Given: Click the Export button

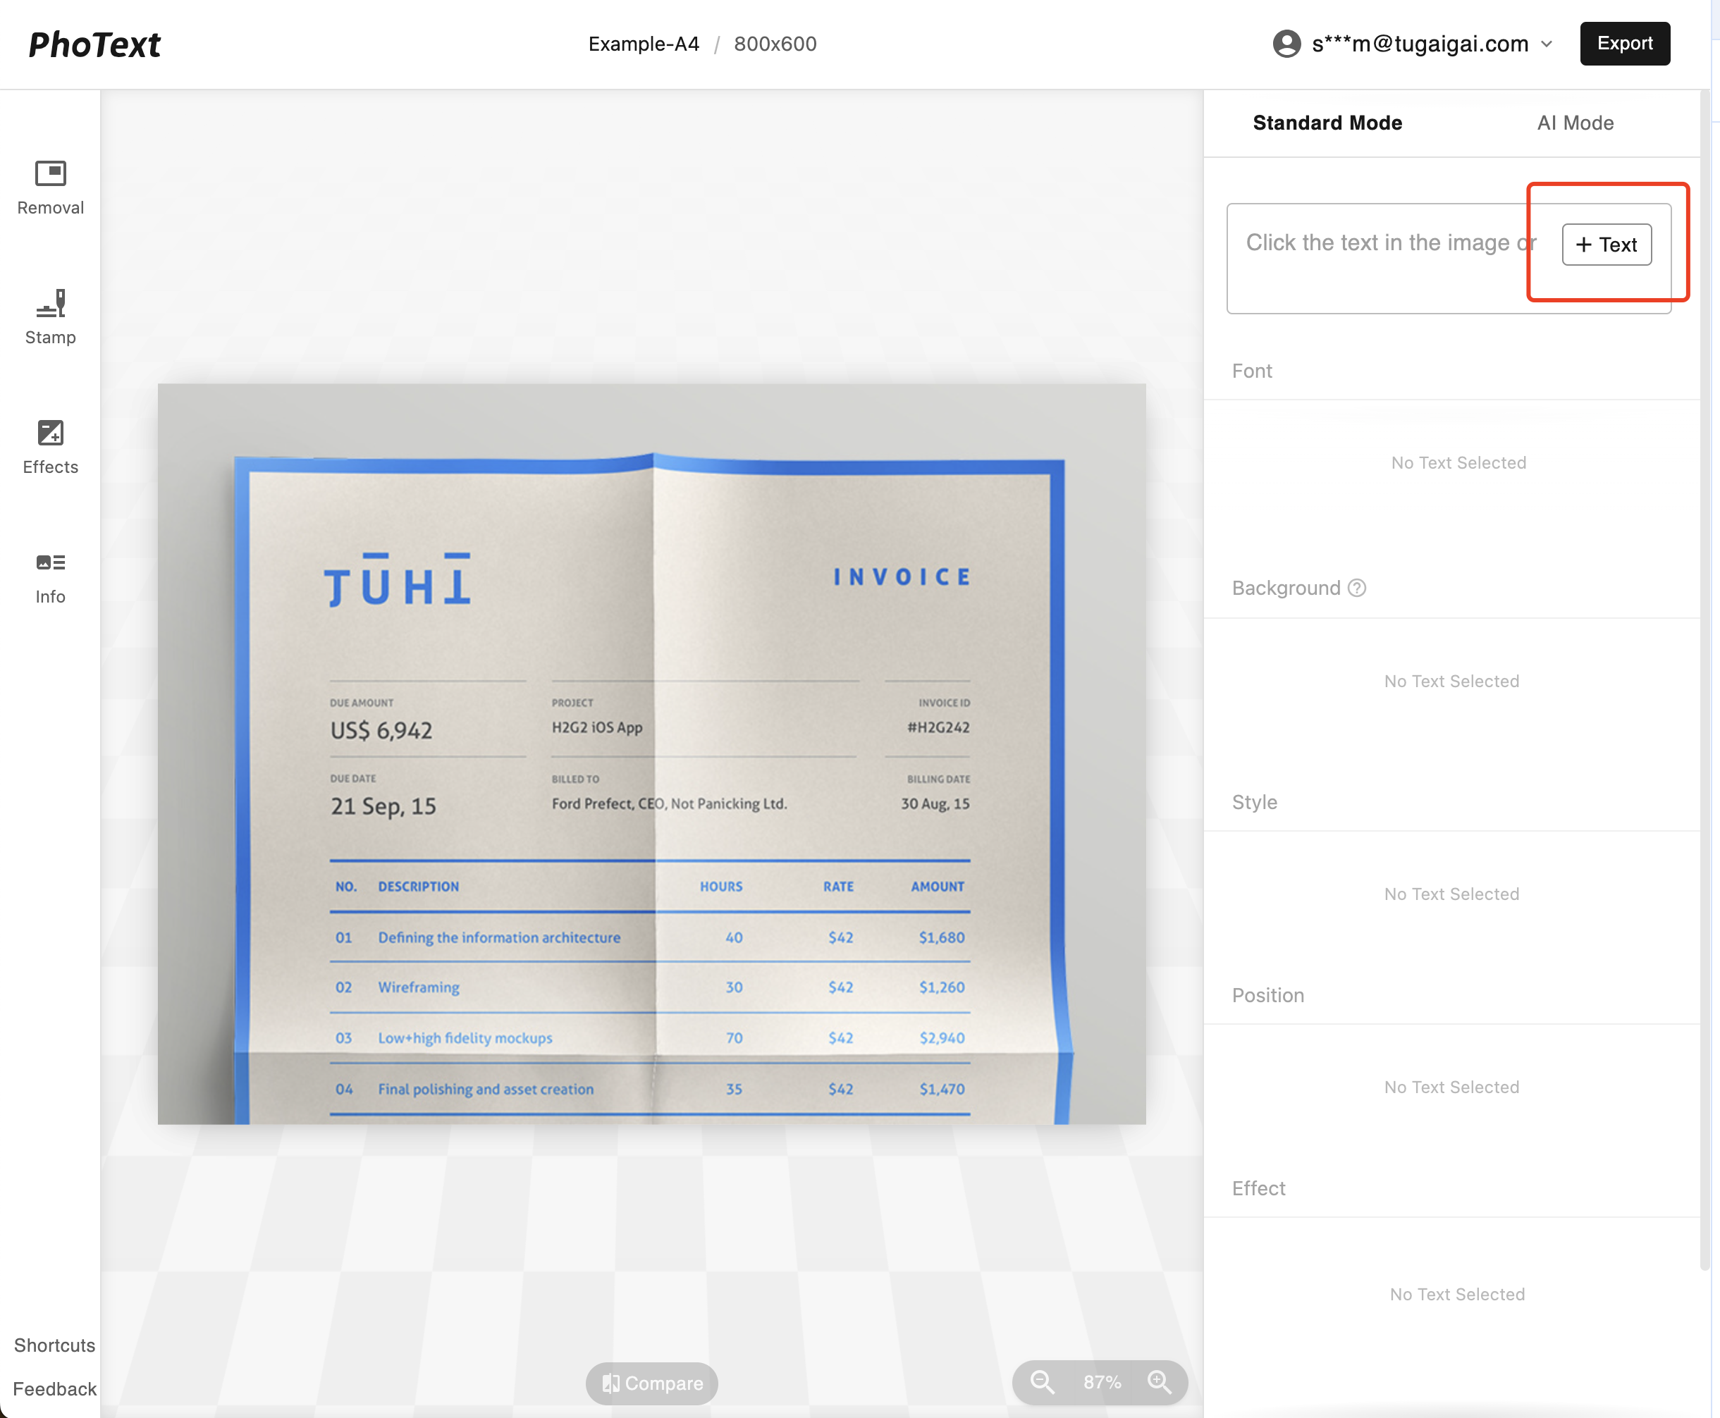Looking at the screenshot, I should click(x=1624, y=44).
